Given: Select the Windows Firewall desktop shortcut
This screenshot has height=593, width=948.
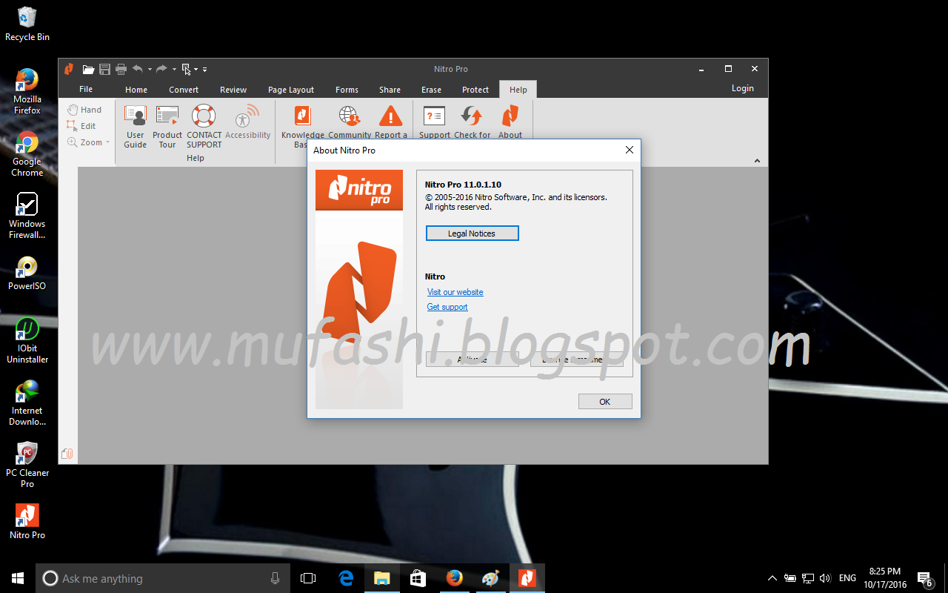Looking at the screenshot, I should (27, 216).
